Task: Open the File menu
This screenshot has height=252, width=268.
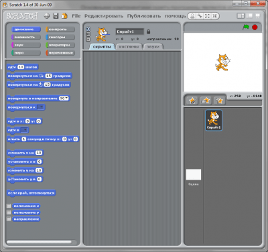Action: [x=76, y=16]
